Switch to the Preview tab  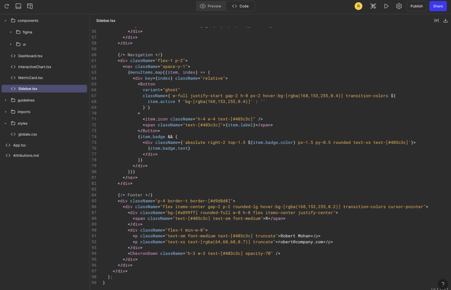tap(211, 6)
